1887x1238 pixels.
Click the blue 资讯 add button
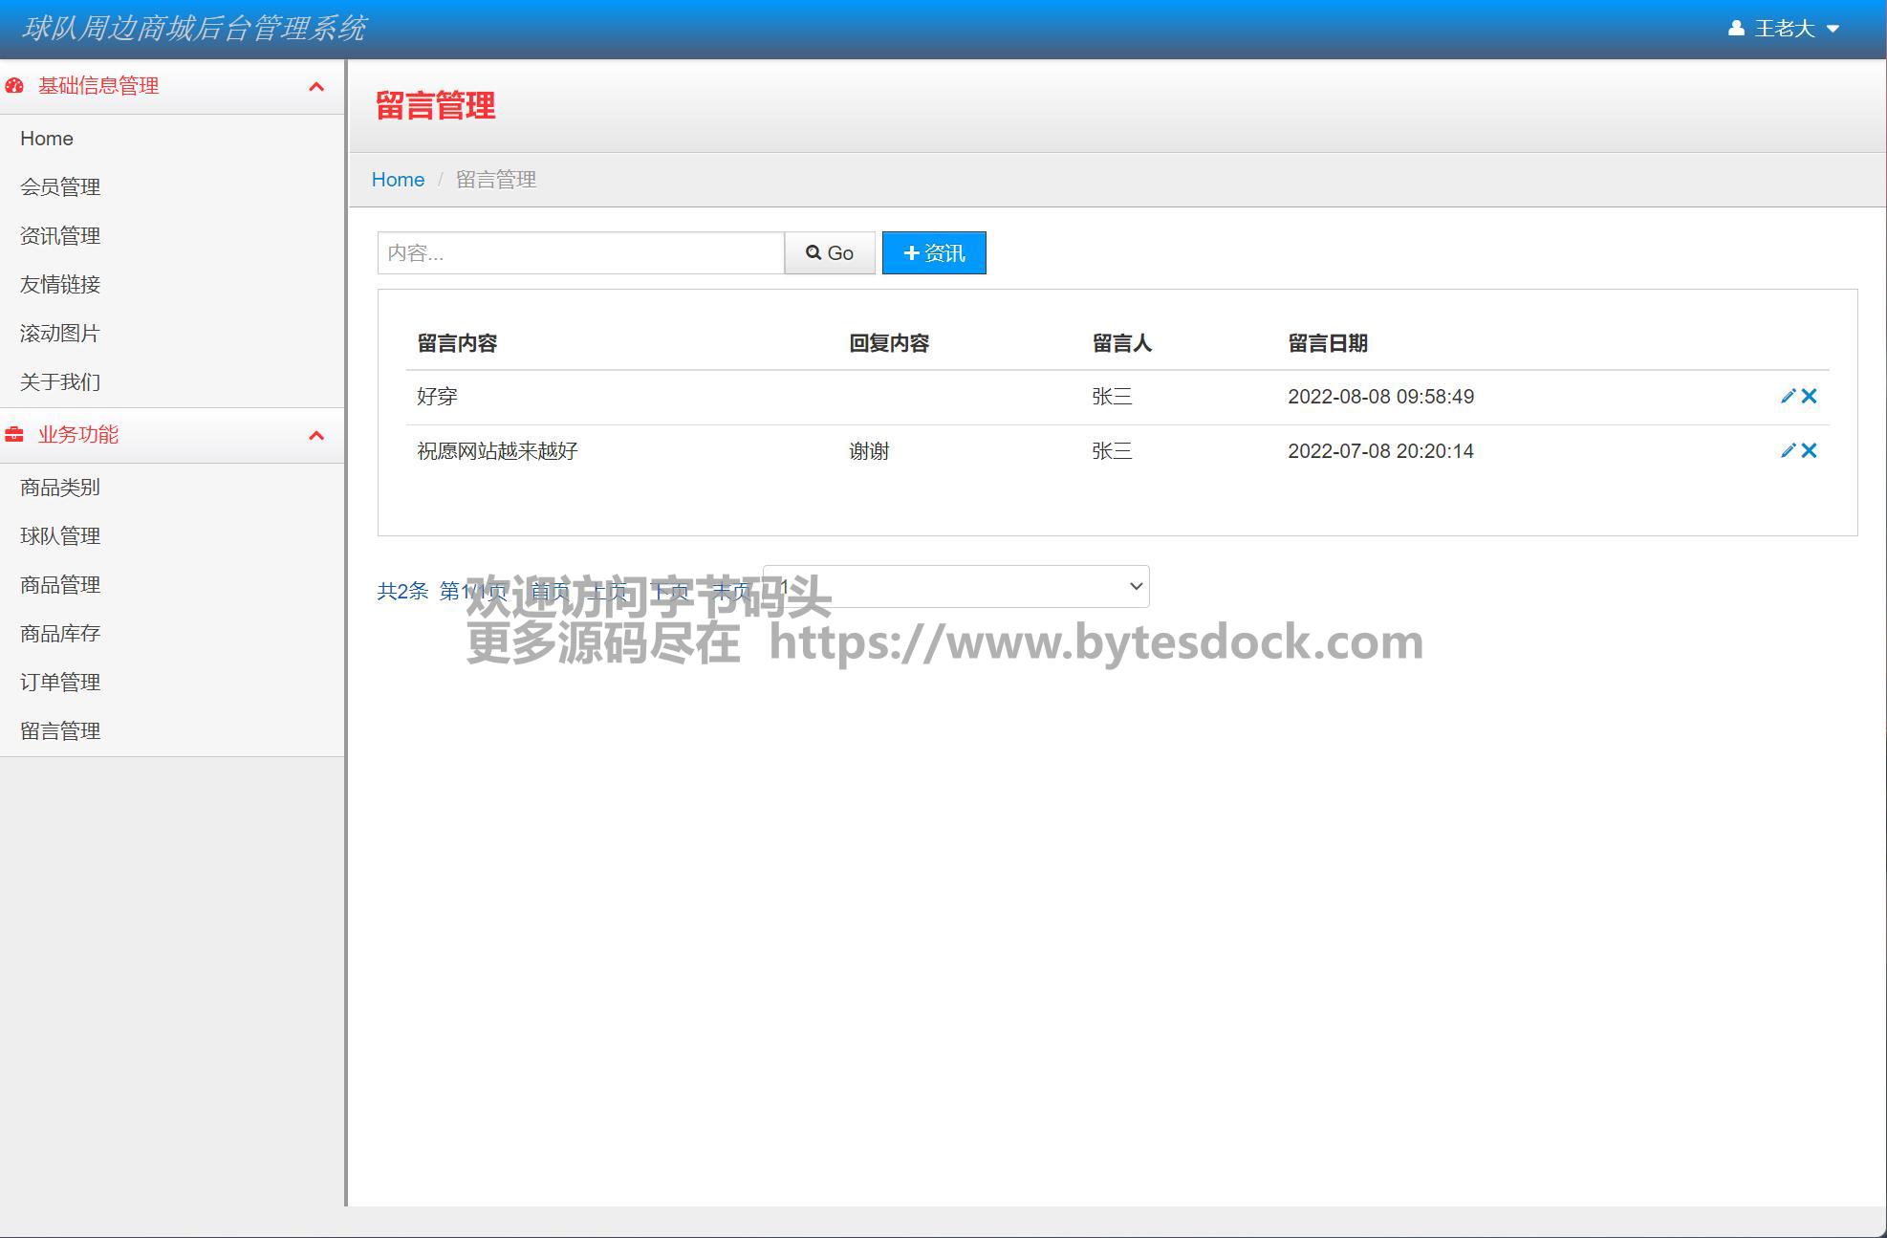click(933, 253)
